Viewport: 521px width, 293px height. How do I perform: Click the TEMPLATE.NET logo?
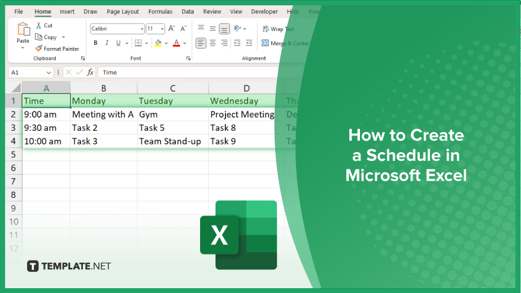pyautogui.click(x=69, y=266)
